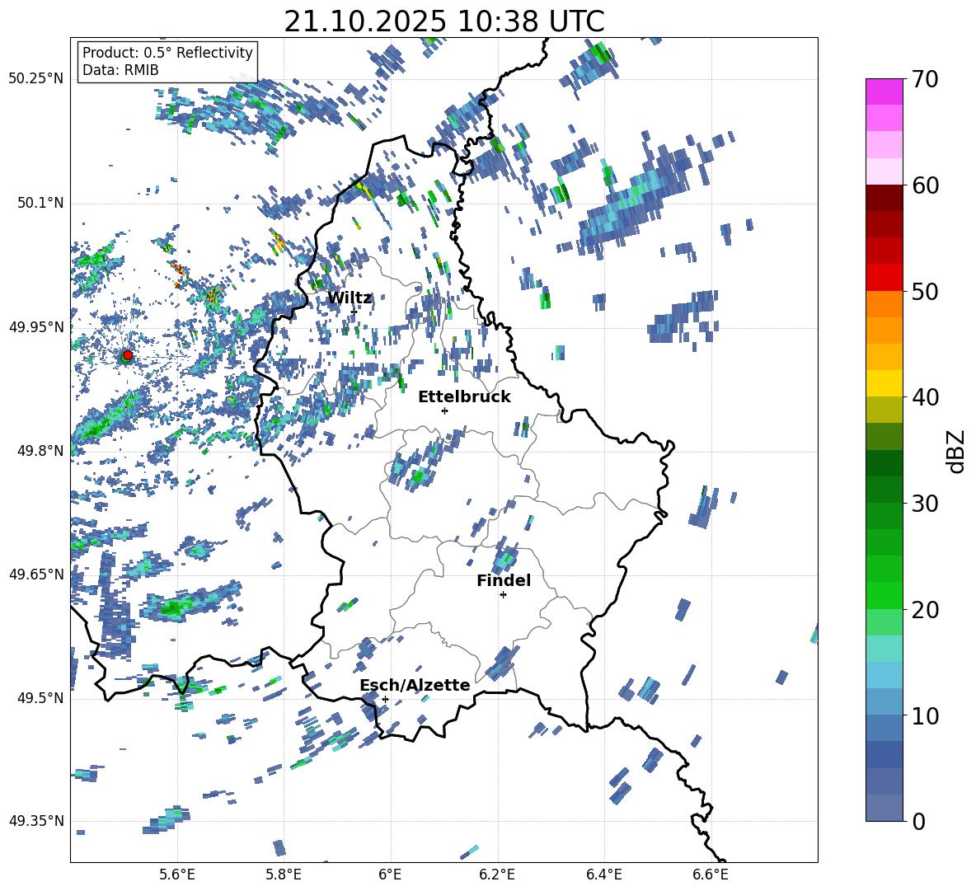Click the 'Product: 0.5° Reflectivity' label

pos(167,52)
